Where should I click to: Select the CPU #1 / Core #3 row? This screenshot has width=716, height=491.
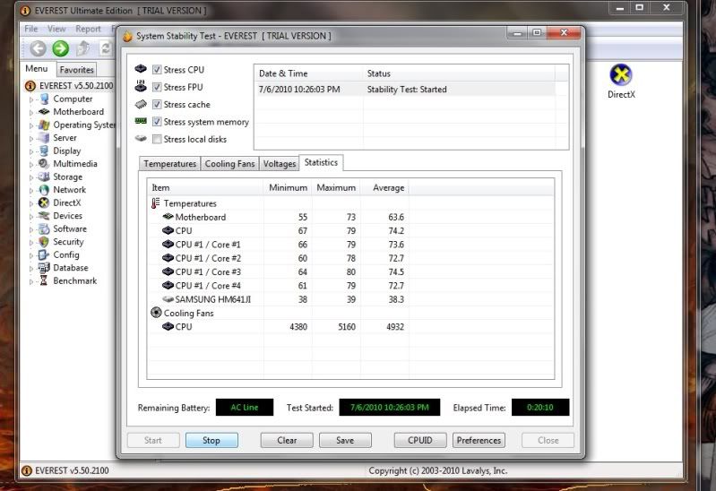(350, 271)
